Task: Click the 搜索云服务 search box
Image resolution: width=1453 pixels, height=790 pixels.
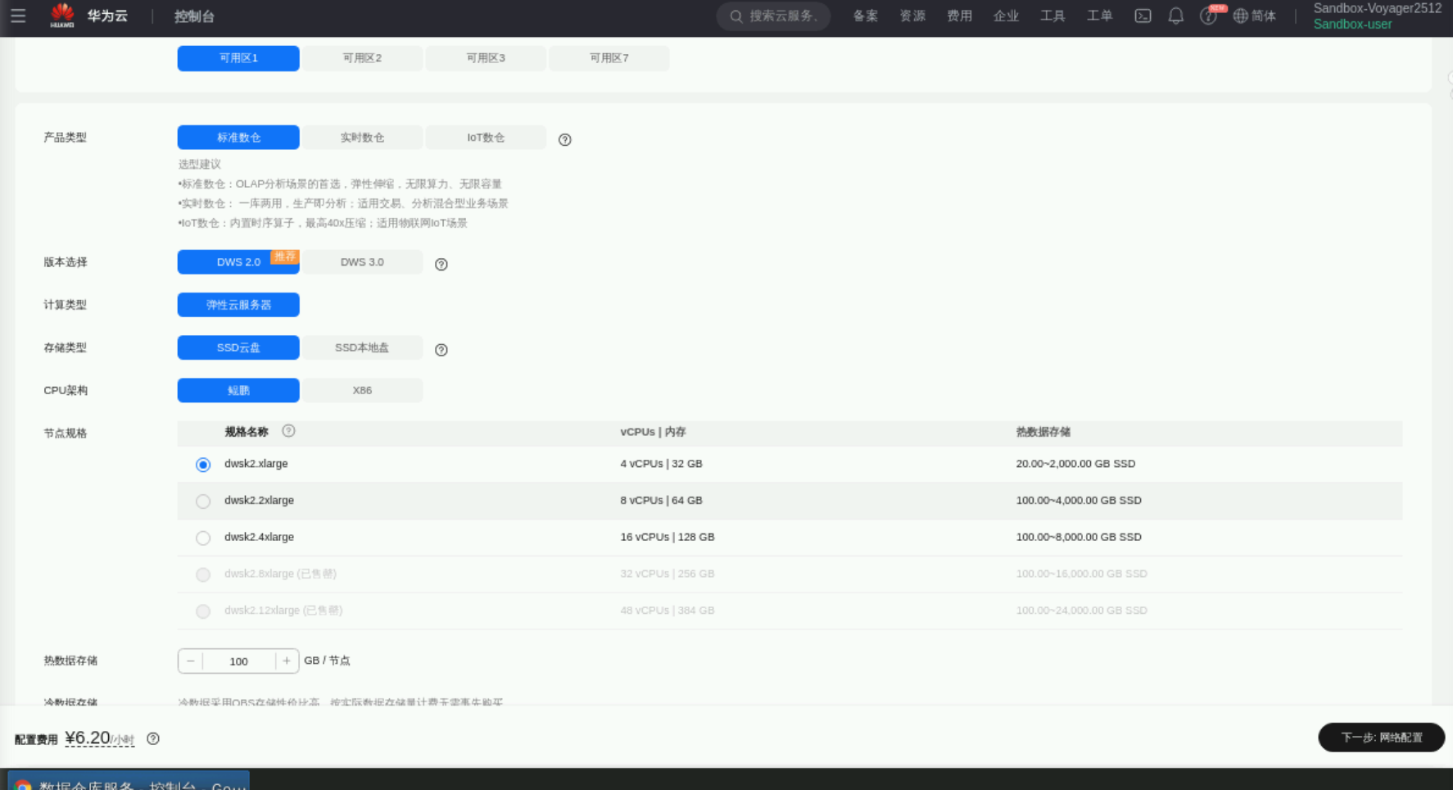Action: [773, 16]
